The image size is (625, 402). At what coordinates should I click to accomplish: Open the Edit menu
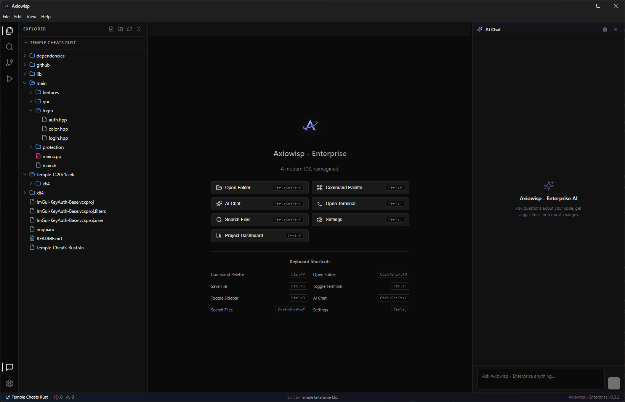pos(18,16)
